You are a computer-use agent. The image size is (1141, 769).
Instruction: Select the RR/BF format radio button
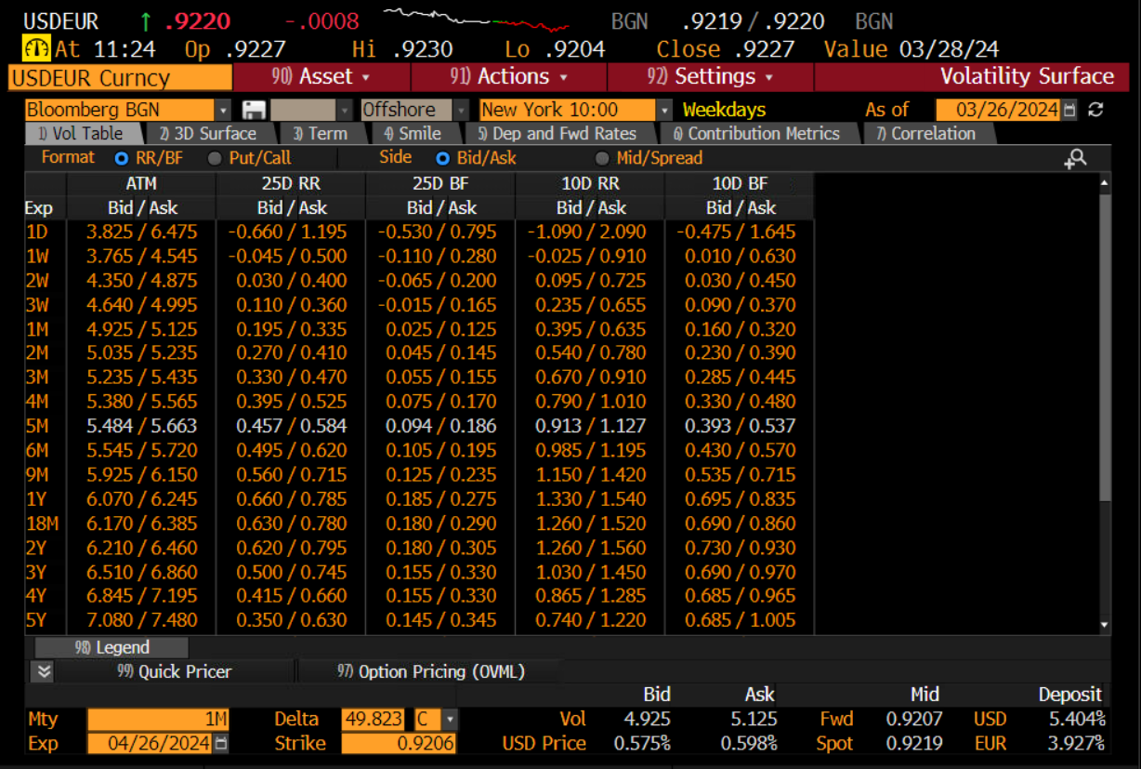coord(121,158)
